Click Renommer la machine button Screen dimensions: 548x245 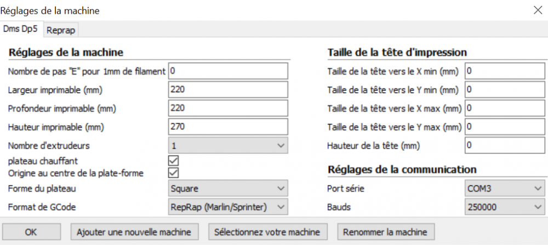click(385, 231)
